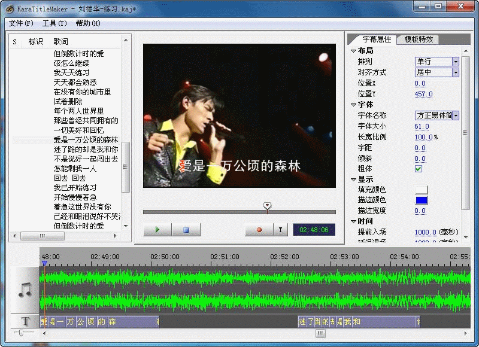
Task: Select lyric line 天天都会熟悉
Action: (75, 82)
